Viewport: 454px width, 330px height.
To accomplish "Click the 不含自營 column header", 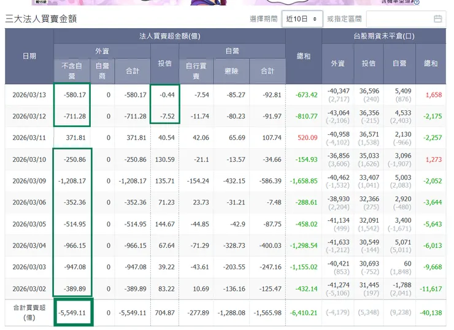I will click(x=72, y=71).
